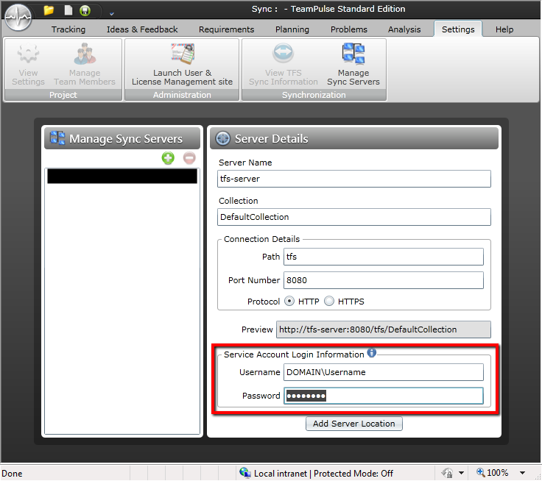
Task: Open project via yellow folder icon
Action: point(49,10)
